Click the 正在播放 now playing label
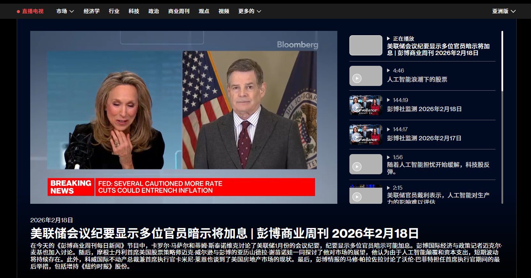The image size is (531, 278). tap(403, 39)
